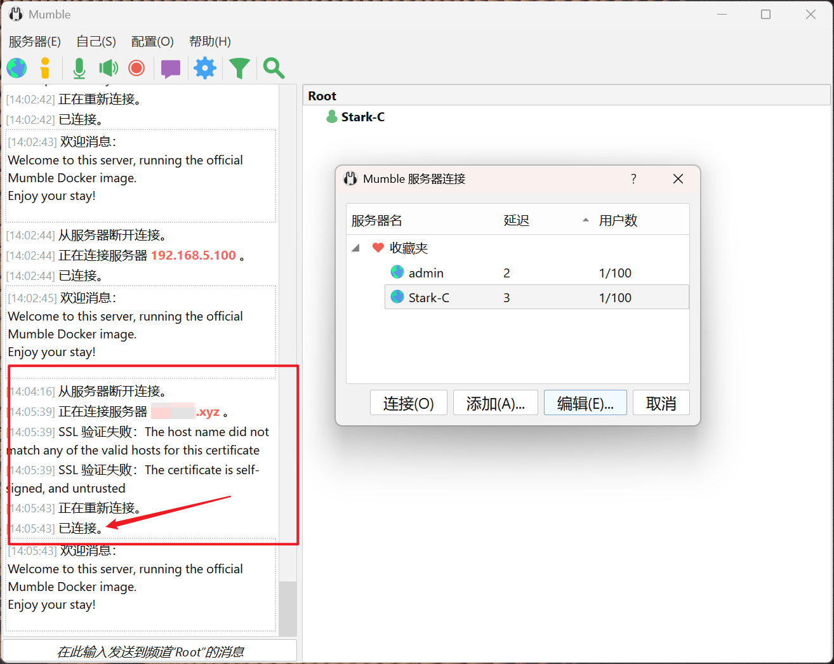Click the chat message input field

click(x=150, y=651)
